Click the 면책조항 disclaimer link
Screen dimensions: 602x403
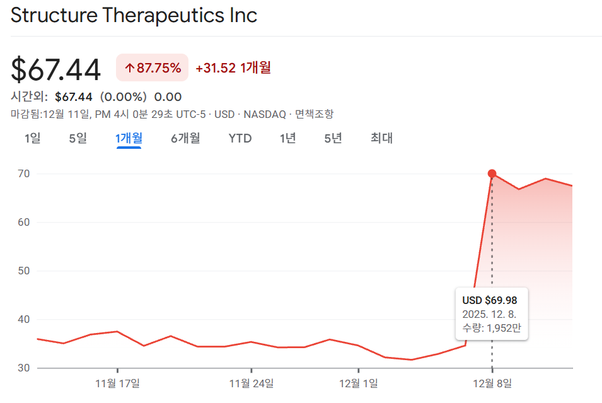314,114
